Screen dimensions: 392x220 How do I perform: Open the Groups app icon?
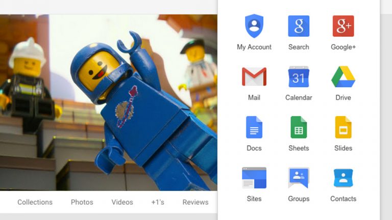pos(299,178)
